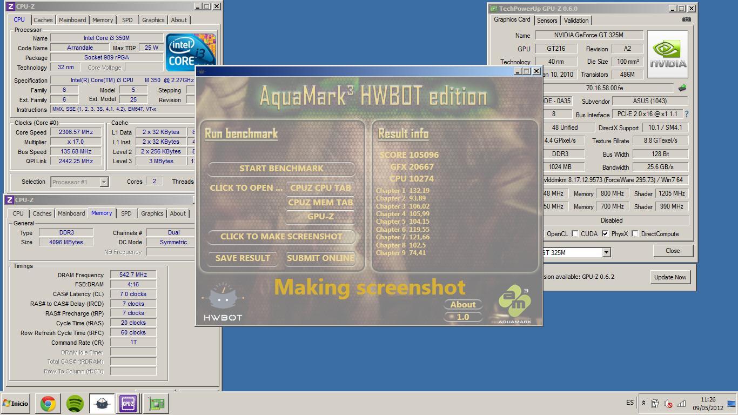Click the Update Now button

[670, 277]
